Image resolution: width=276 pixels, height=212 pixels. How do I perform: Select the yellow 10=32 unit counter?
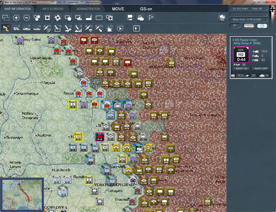122,159
